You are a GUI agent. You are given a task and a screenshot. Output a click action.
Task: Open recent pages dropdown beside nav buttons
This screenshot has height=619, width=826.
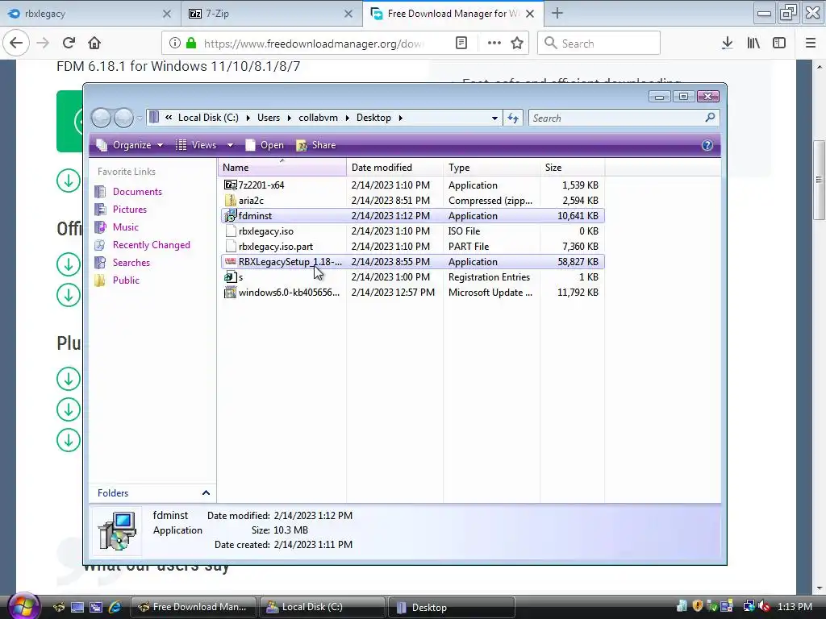coord(140,118)
